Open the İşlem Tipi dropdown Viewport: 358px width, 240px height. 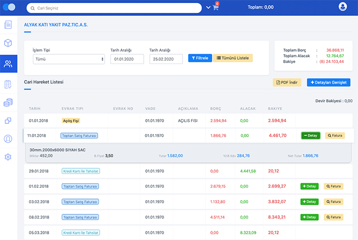[x=69, y=59]
